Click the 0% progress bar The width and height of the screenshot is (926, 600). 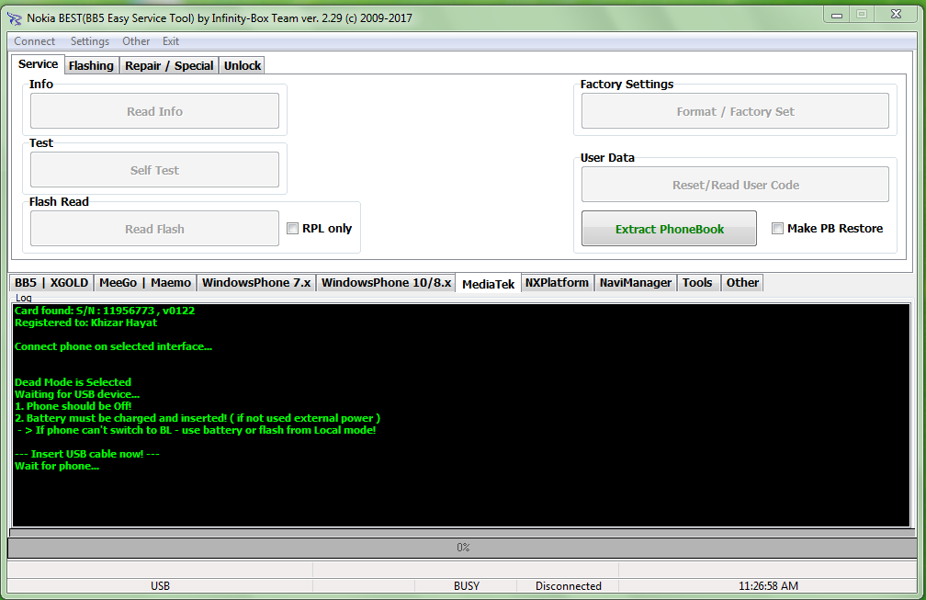(x=462, y=548)
